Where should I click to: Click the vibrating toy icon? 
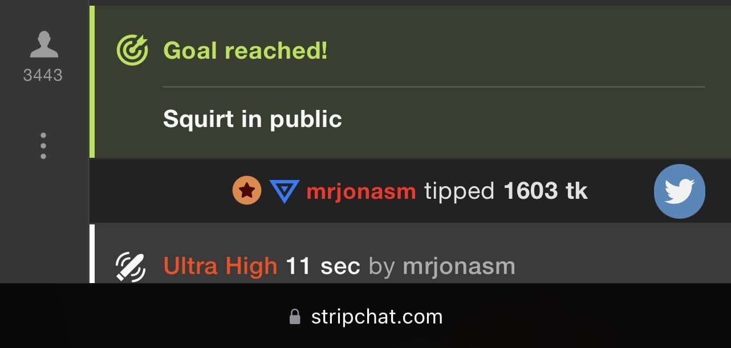[x=131, y=267]
